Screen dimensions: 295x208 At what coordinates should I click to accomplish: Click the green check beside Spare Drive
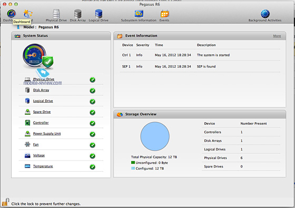[x=92, y=113]
